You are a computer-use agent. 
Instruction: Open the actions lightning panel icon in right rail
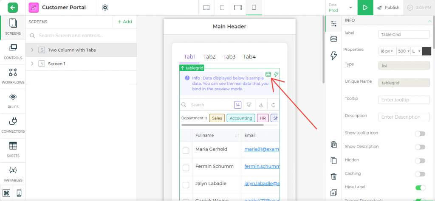(334, 56)
